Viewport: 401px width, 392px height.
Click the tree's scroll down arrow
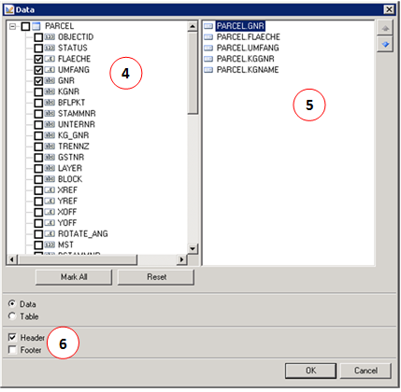point(193,249)
